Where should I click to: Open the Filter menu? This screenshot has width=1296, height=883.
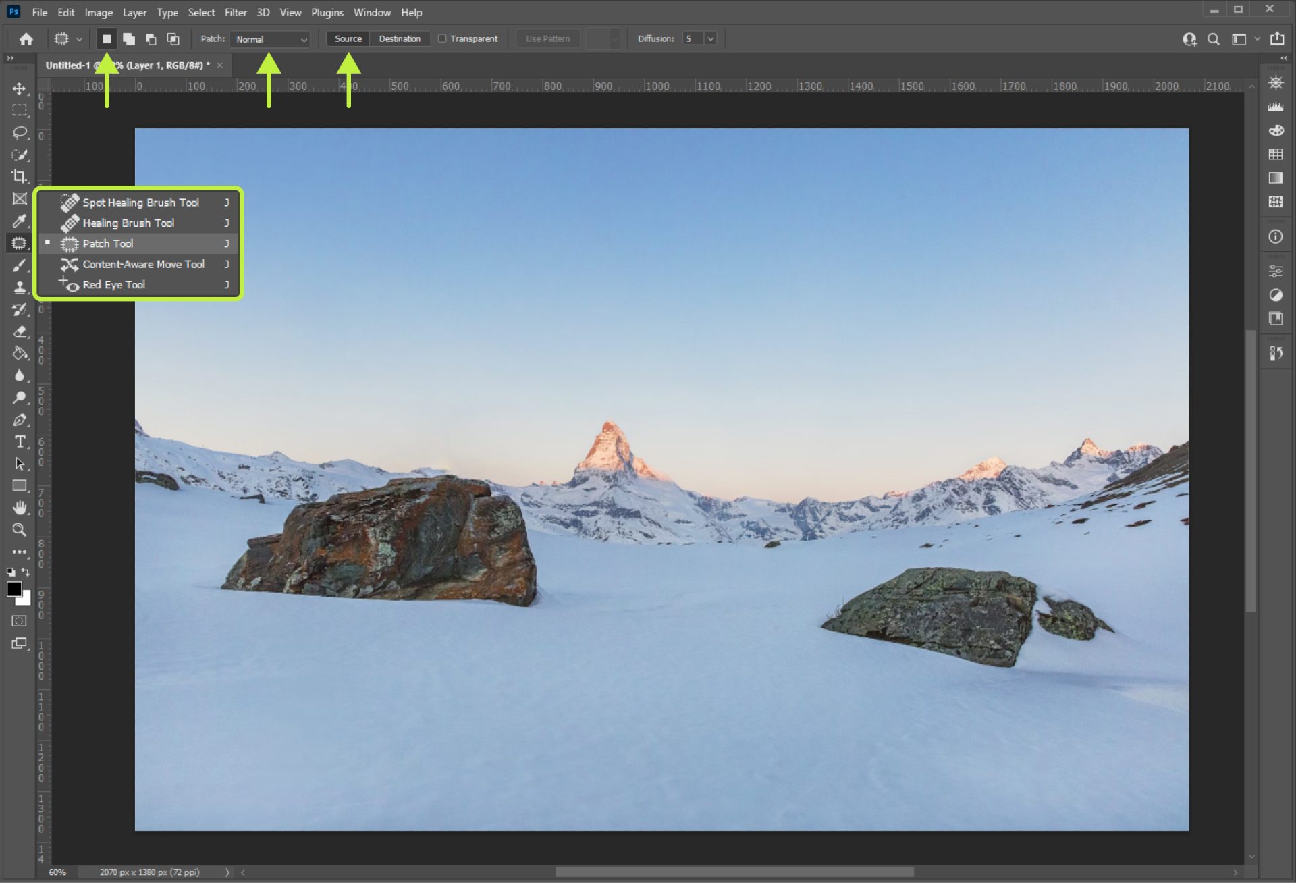(x=236, y=12)
